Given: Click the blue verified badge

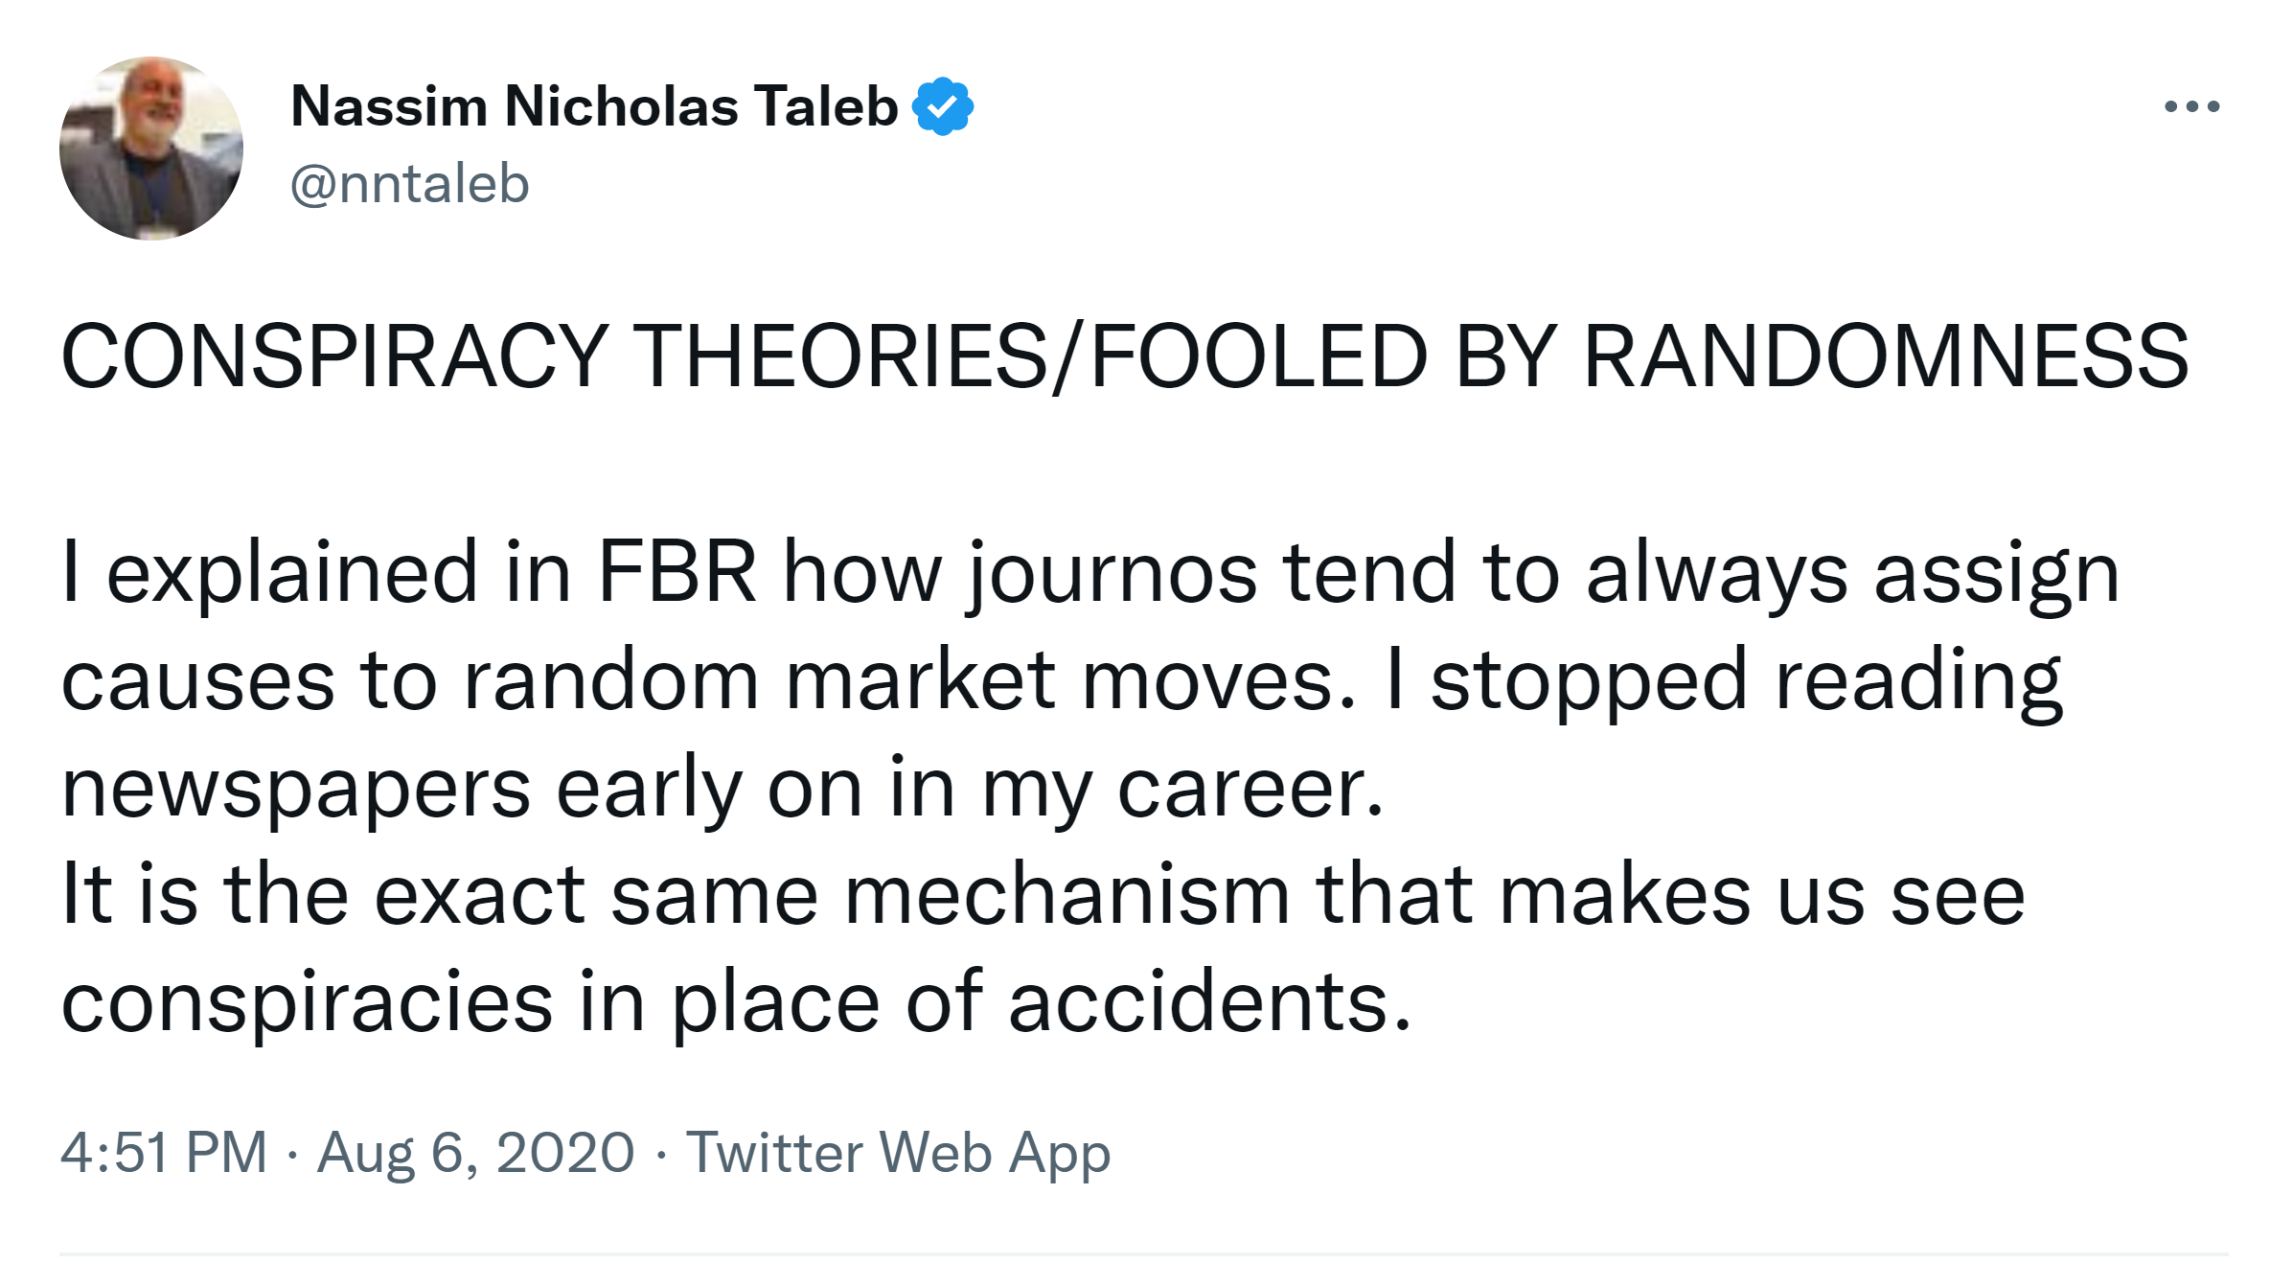Looking at the screenshot, I should pyautogui.click(x=943, y=106).
